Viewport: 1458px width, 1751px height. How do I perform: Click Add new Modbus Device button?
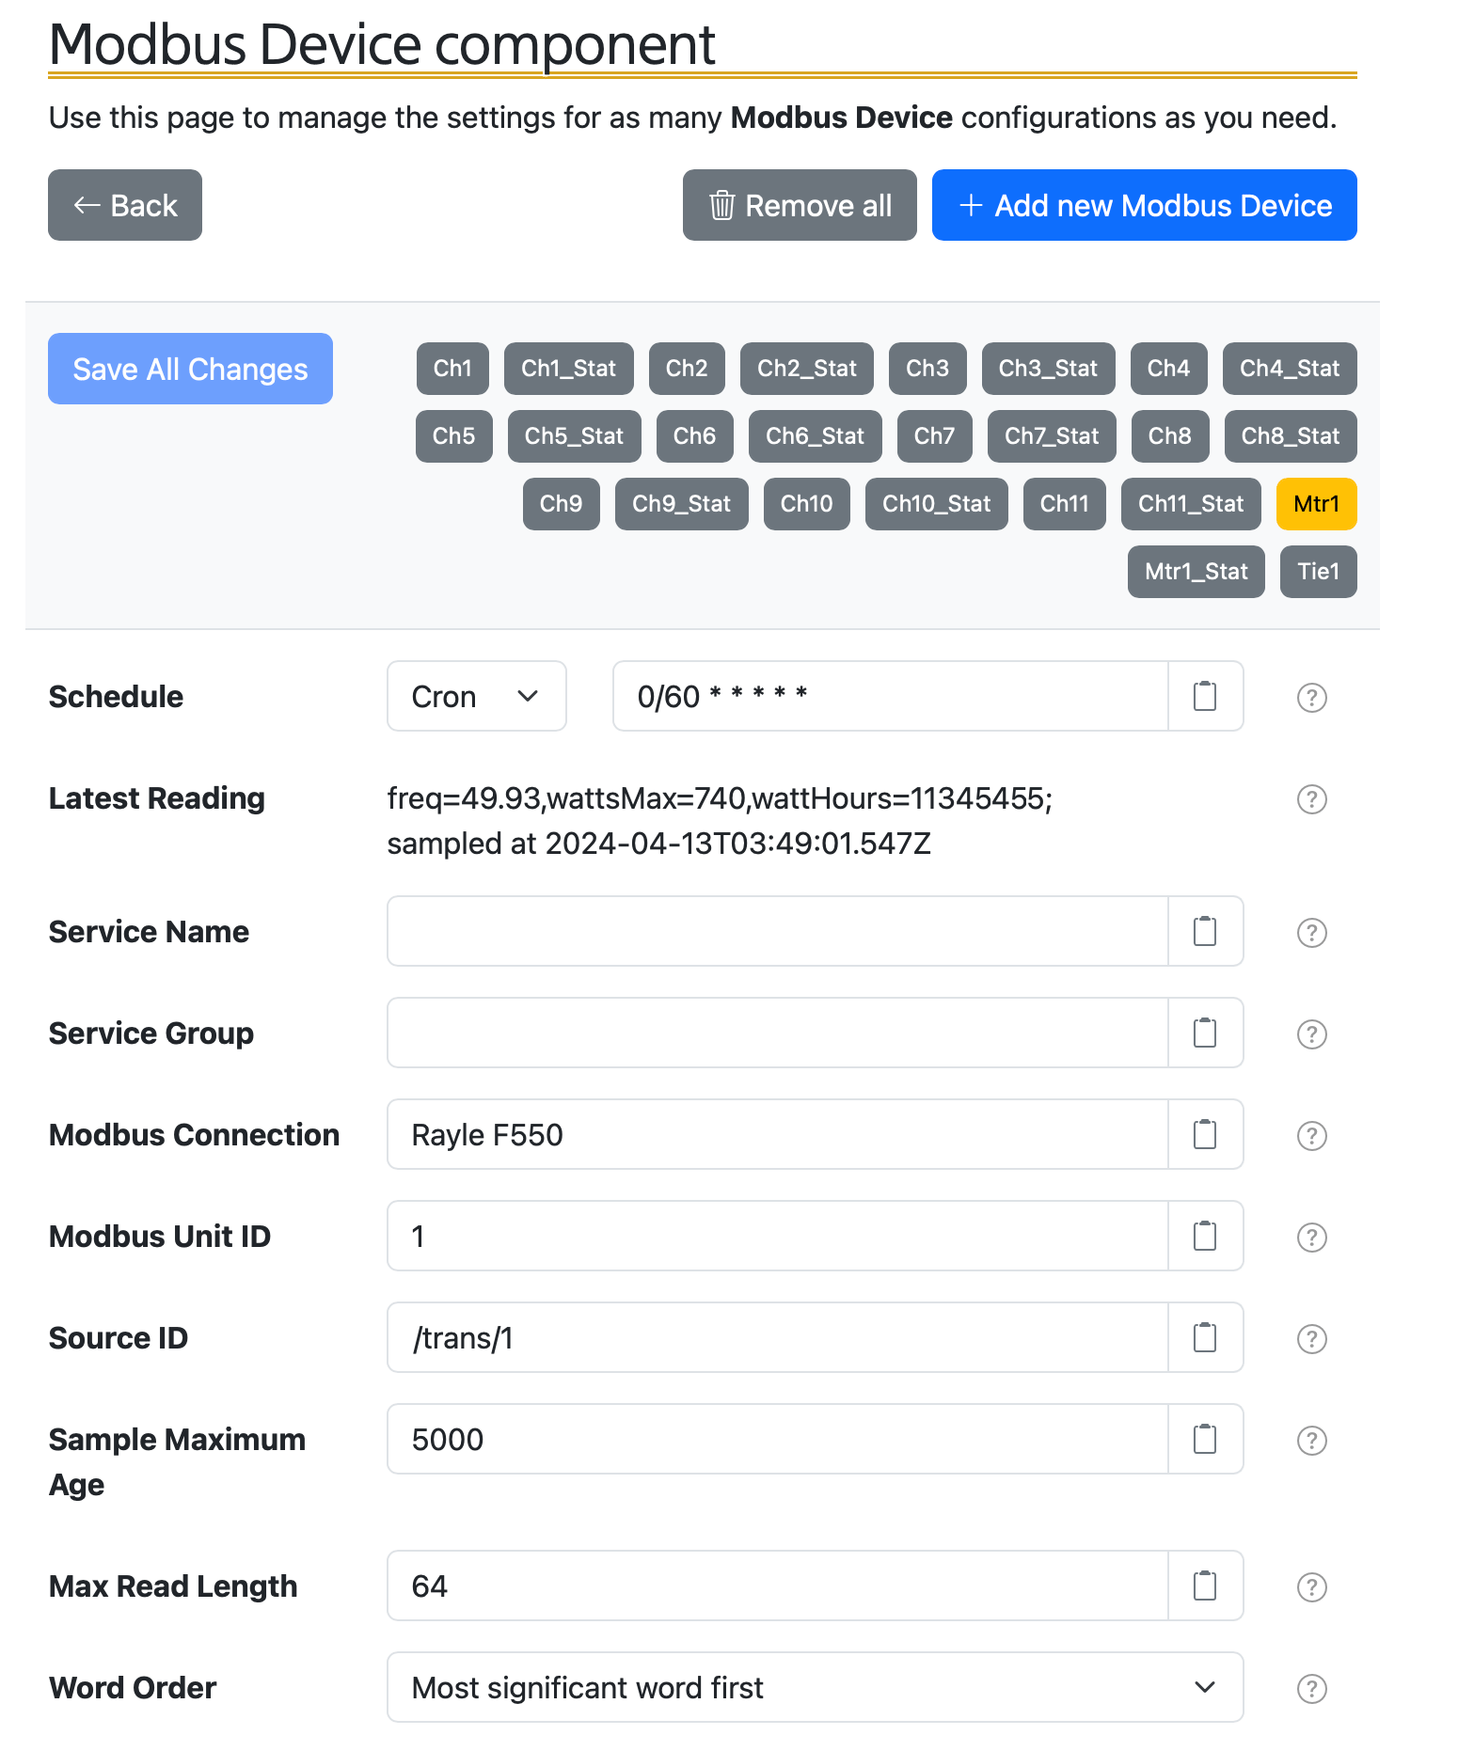click(x=1145, y=205)
